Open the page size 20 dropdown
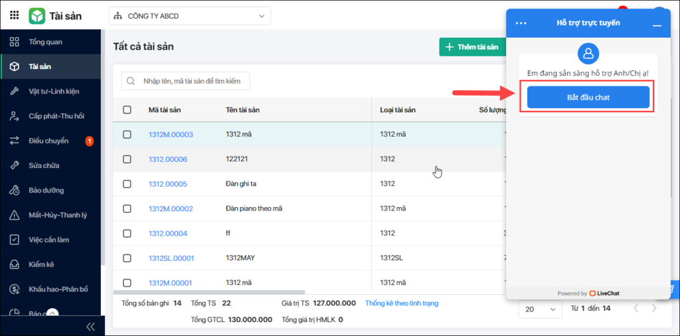Viewport: 680px width, 336px height. (x=541, y=309)
